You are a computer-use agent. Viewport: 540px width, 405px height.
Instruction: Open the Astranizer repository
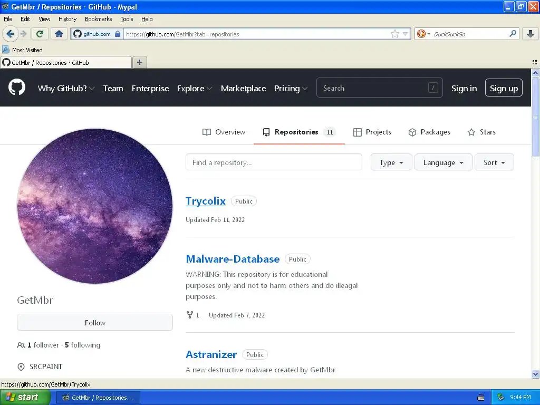coord(211,354)
